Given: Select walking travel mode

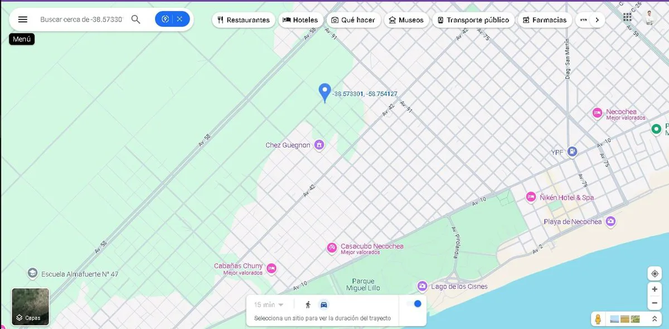Looking at the screenshot, I should 308,305.
